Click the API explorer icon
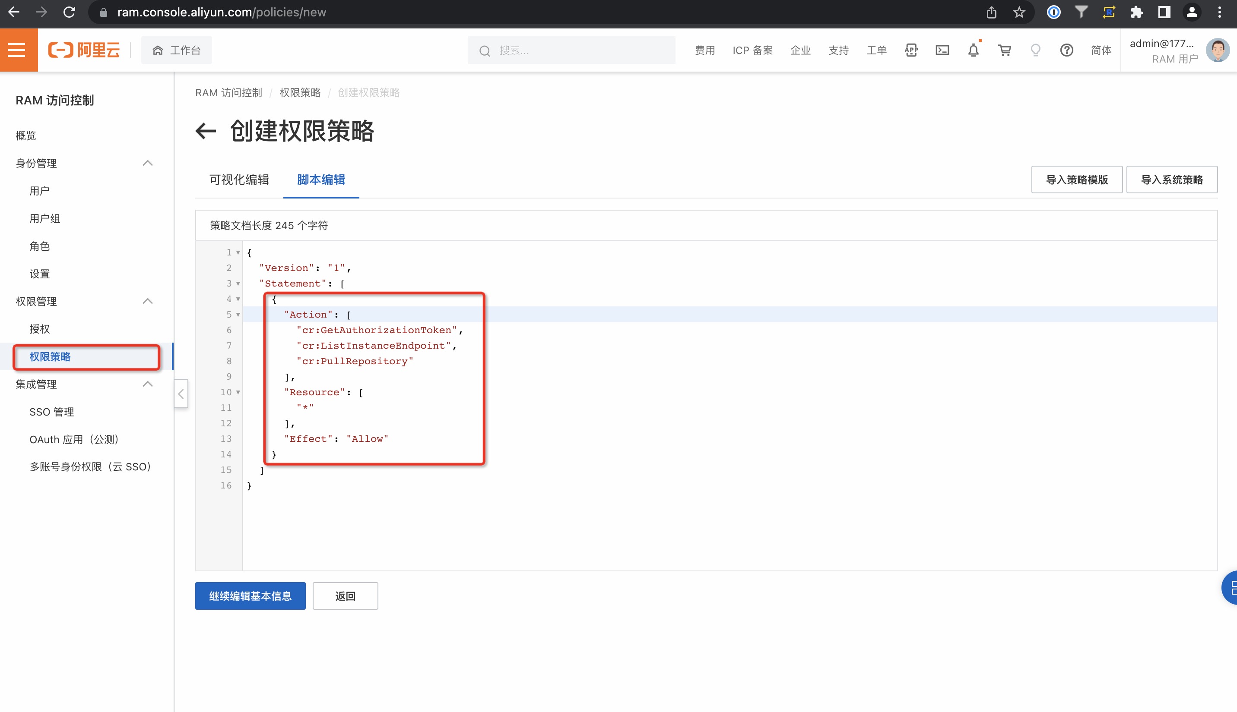 (910, 50)
